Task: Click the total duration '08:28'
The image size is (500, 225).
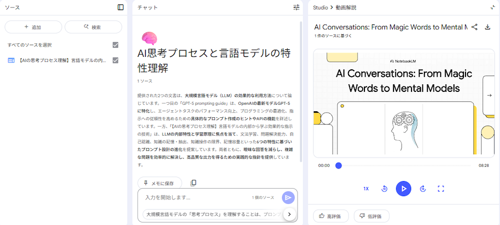Action: [483, 166]
